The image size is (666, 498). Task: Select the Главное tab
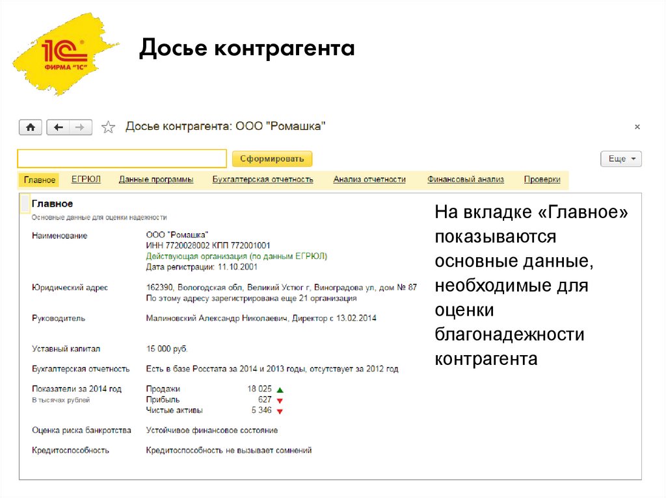click(x=40, y=180)
